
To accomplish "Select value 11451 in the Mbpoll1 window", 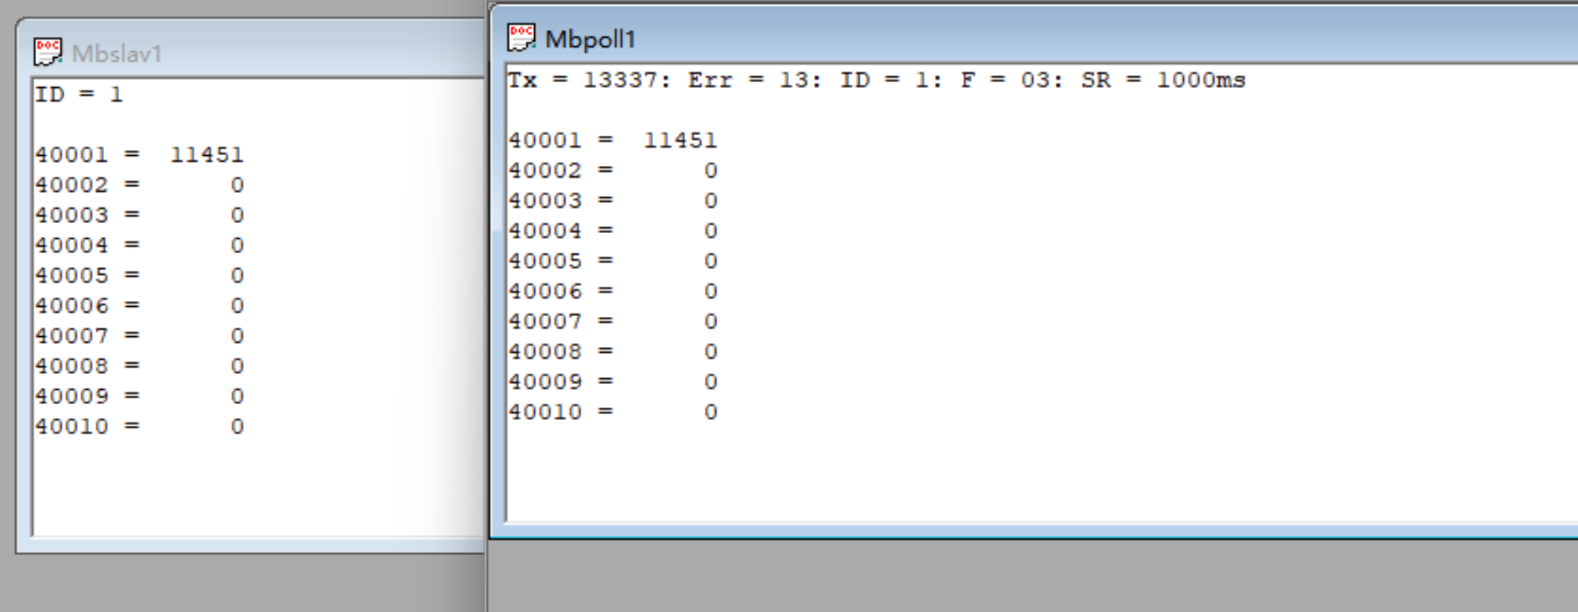I will [680, 141].
